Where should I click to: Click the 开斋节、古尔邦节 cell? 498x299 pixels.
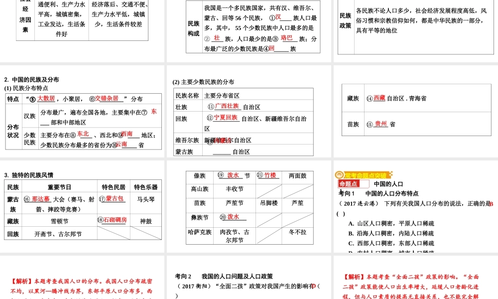(58, 234)
